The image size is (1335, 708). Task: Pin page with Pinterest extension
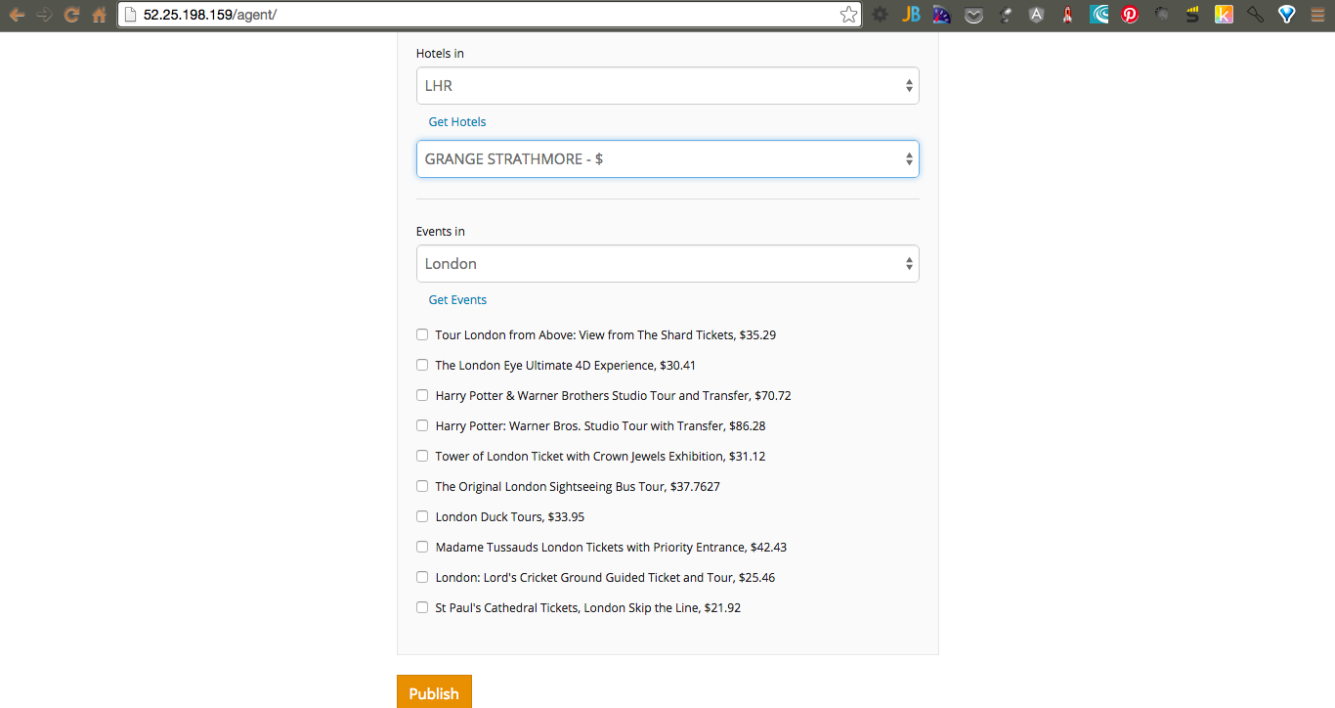(1130, 15)
